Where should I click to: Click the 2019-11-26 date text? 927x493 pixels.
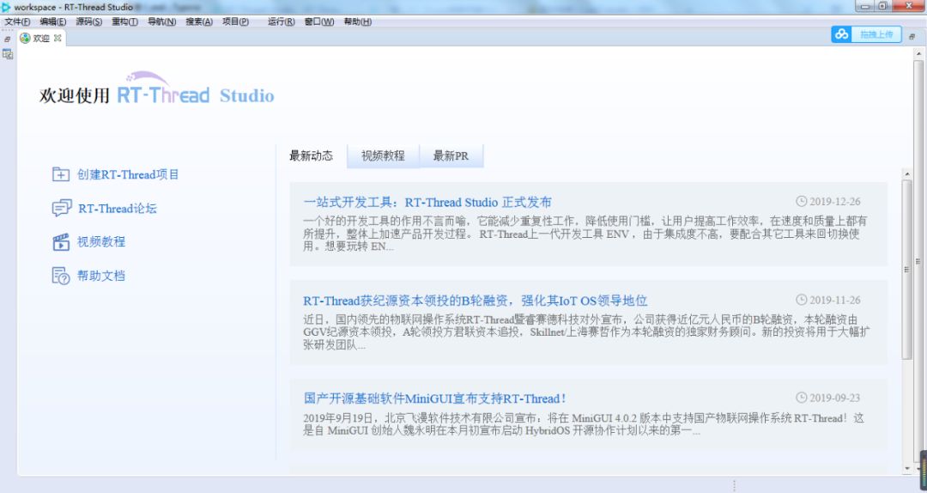(835, 300)
